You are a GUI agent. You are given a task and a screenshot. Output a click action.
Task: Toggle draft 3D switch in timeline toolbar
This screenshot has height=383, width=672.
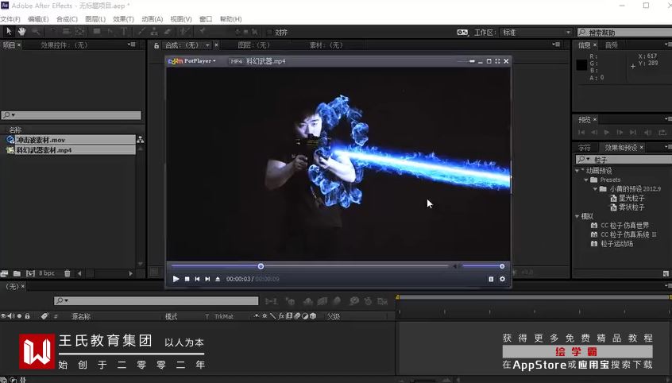point(291,301)
